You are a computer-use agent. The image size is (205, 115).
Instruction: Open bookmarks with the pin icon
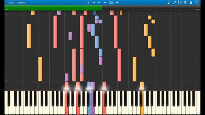pos(185,3)
